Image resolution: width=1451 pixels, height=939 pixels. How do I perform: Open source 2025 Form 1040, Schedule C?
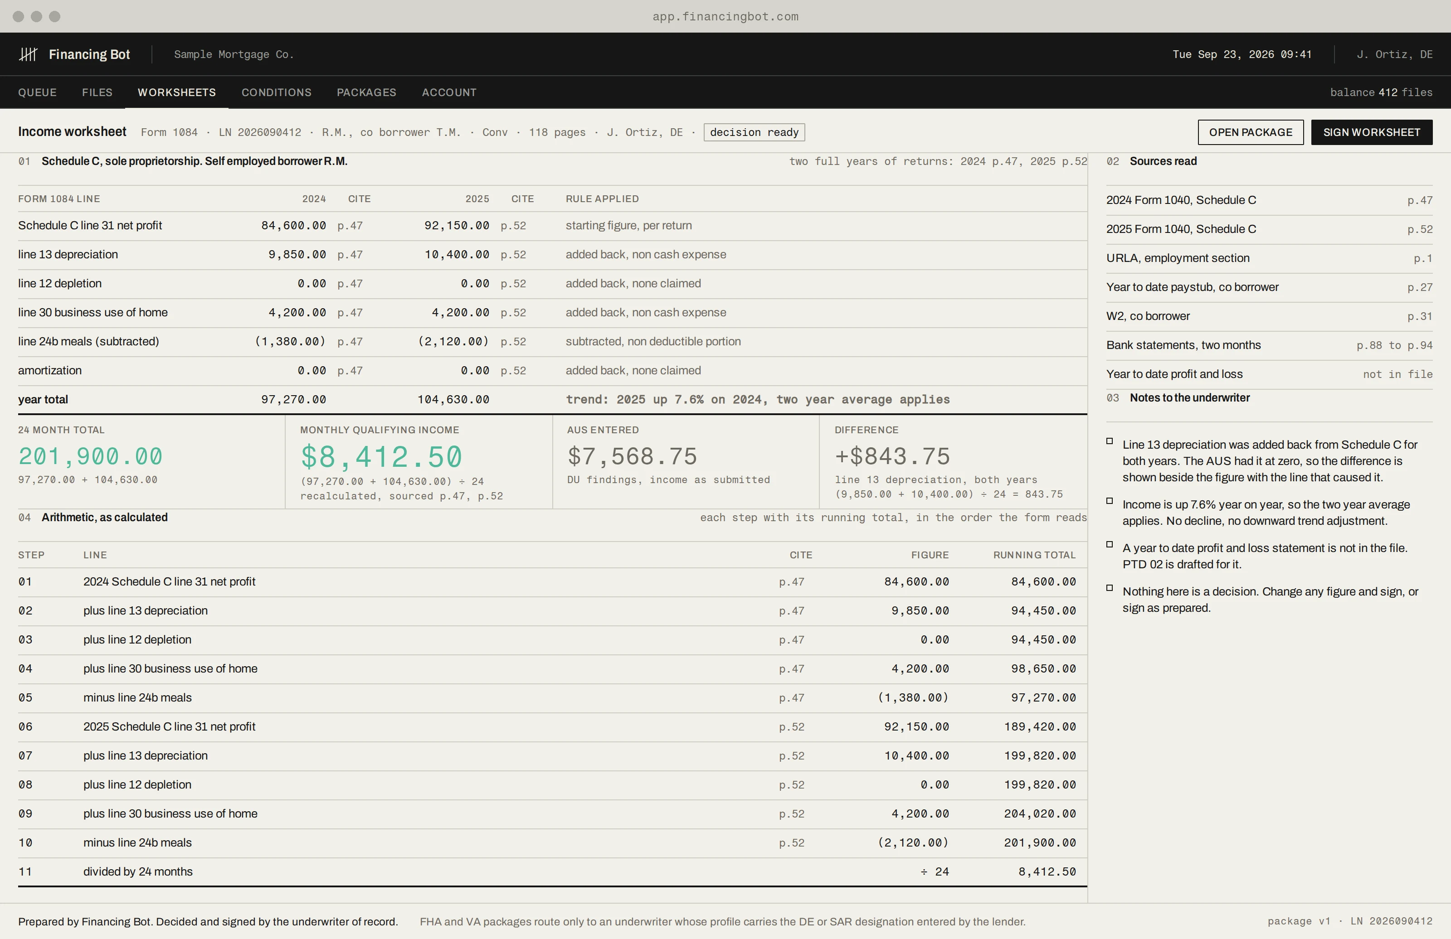click(x=1269, y=229)
